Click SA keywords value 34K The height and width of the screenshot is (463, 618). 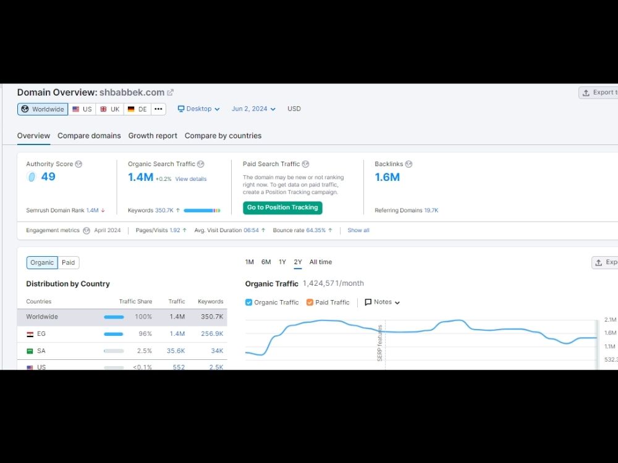tap(217, 351)
